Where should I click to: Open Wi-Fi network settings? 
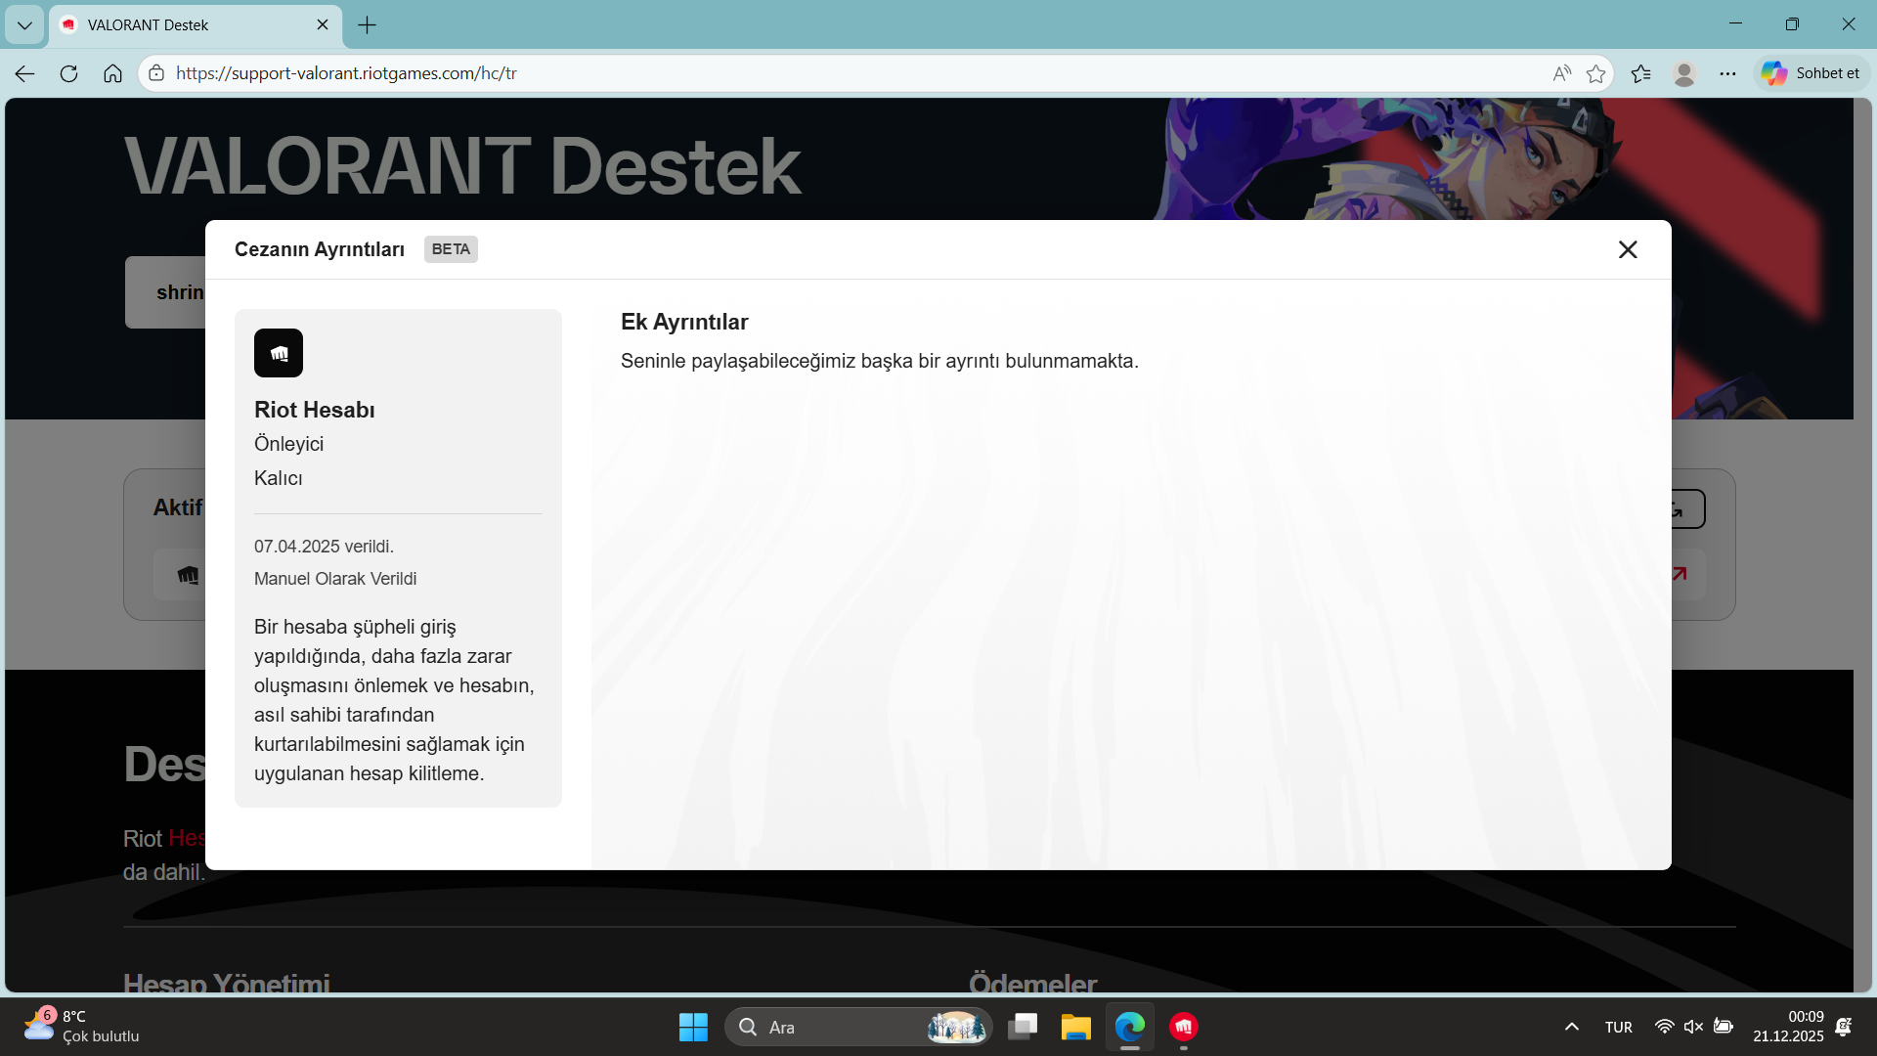pyautogui.click(x=1664, y=1027)
